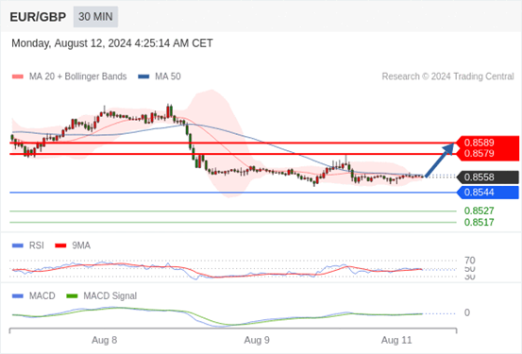Click the green 0.8517 support label
The height and width of the screenshot is (354, 522).
click(480, 222)
